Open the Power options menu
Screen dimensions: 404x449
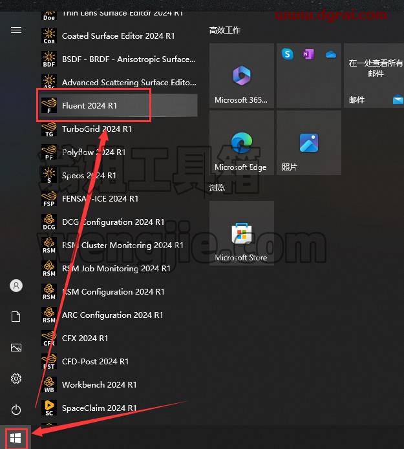click(x=16, y=410)
